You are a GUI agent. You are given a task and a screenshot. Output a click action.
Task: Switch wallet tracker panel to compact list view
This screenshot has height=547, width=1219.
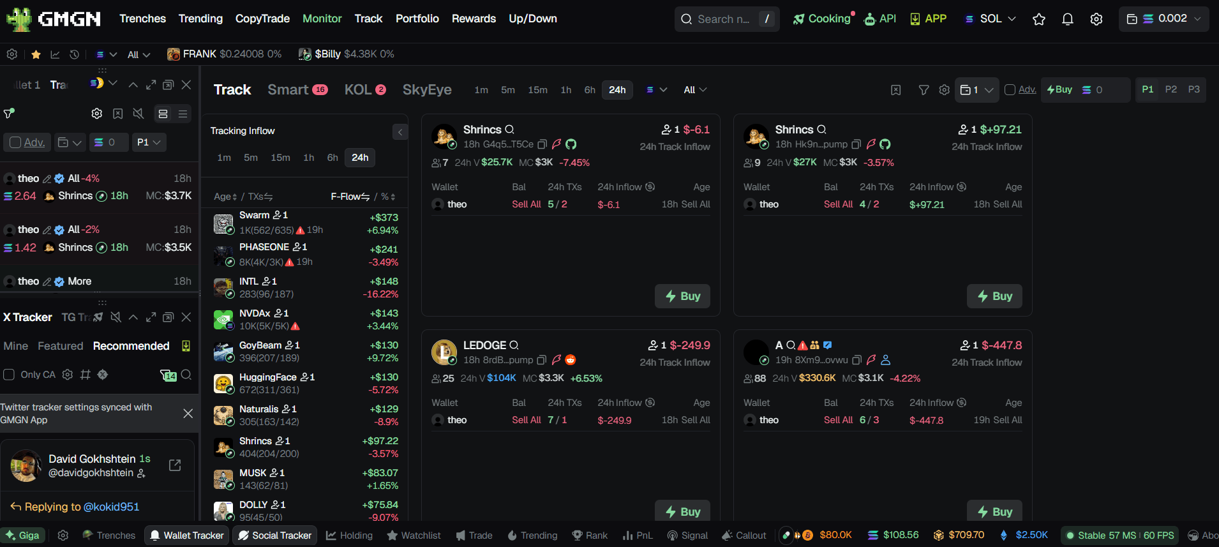point(183,114)
